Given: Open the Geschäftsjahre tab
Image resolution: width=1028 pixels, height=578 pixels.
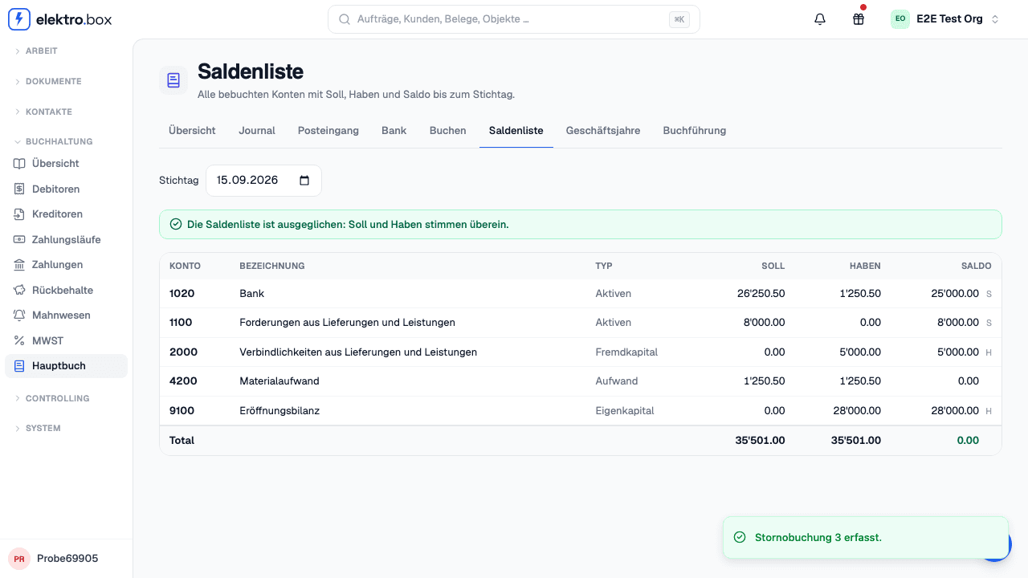Looking at the screenshot, I should pyautogui.click(x=603, y=130).
